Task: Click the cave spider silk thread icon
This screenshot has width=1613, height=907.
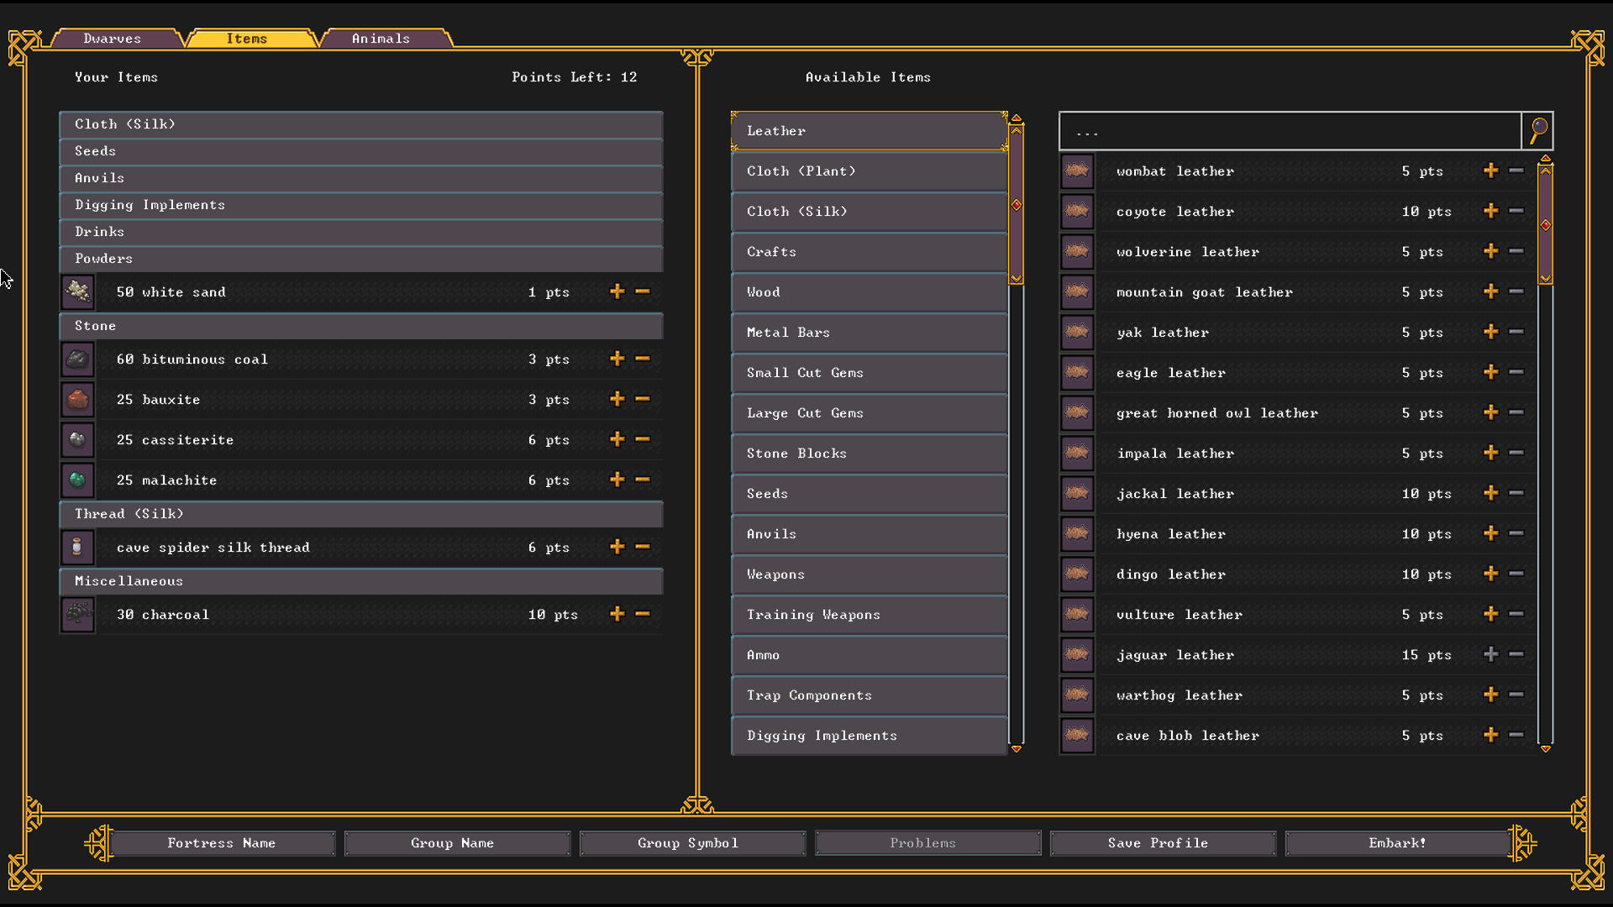Action: coord(76,546)
